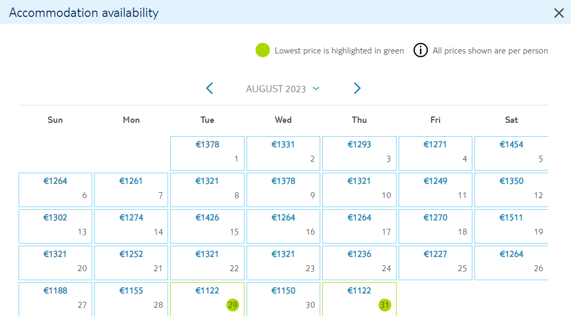Select August 19 at €1511
The height and width of the screenshot is (322, 571).
click(511, 226)
